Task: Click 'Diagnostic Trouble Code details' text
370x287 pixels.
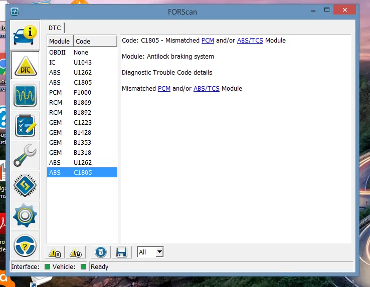Action: 167,73
